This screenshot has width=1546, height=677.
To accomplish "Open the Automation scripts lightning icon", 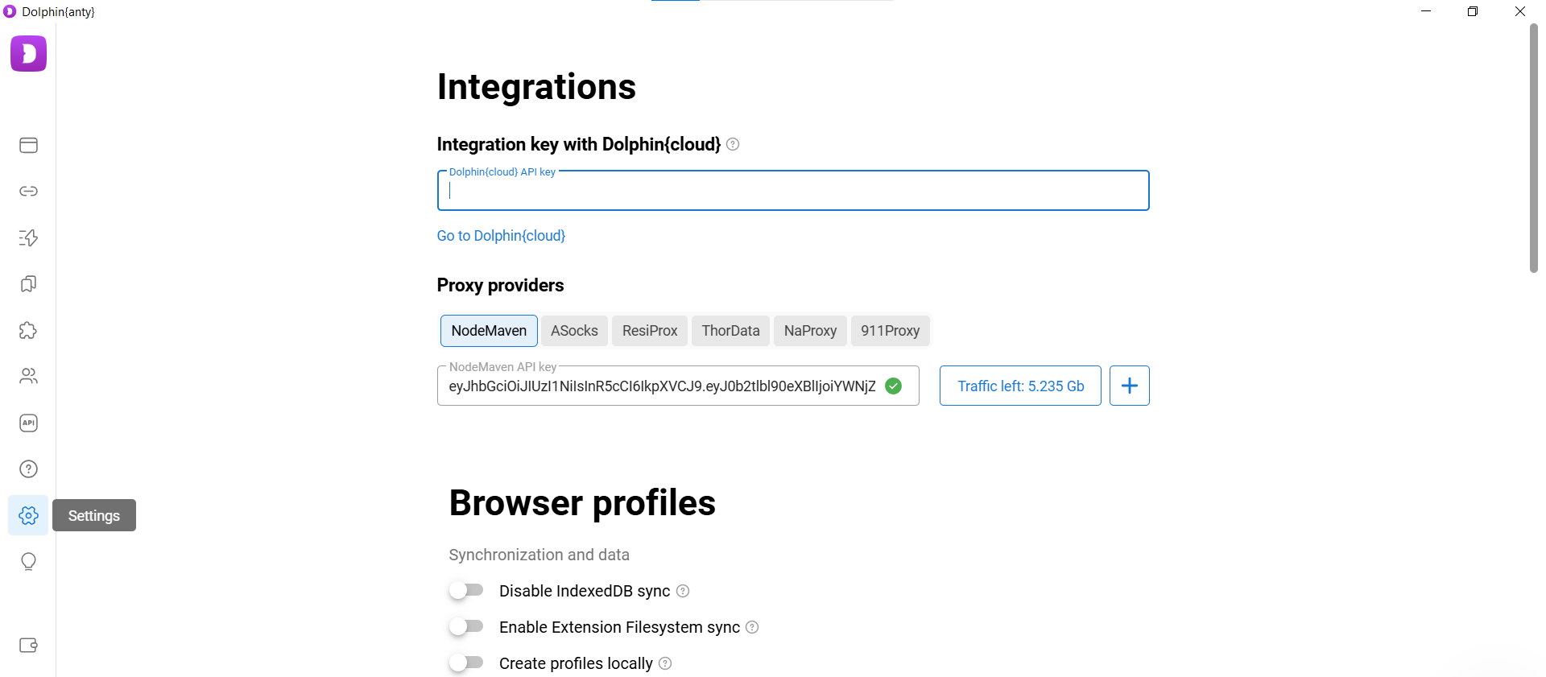I will pyautogui.click(x=28, y=237).
